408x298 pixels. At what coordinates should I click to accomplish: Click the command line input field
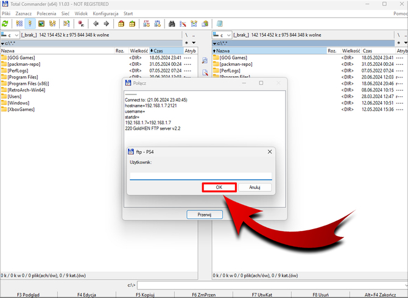tap(272, 285)
